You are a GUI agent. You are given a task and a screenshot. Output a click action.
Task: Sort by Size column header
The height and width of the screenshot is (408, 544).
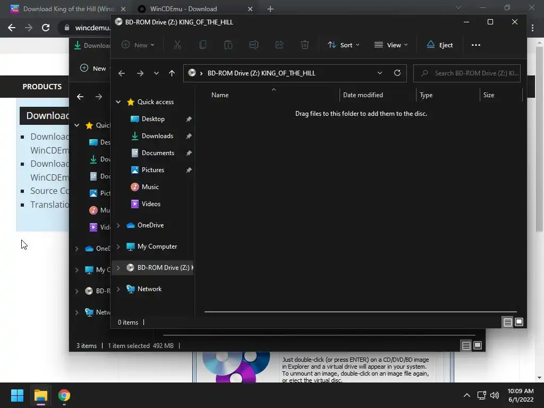pos(489,95)
